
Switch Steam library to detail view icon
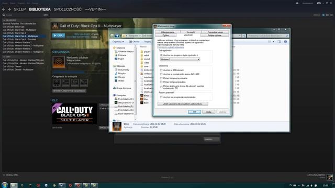(323, 15)
